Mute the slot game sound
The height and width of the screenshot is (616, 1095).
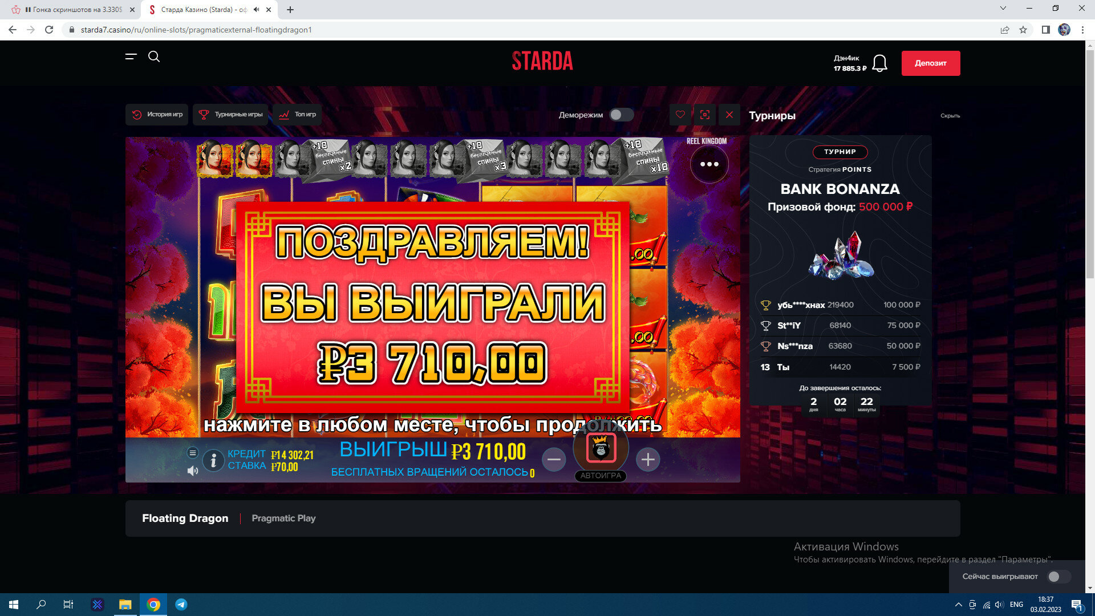tap(193, 471)
